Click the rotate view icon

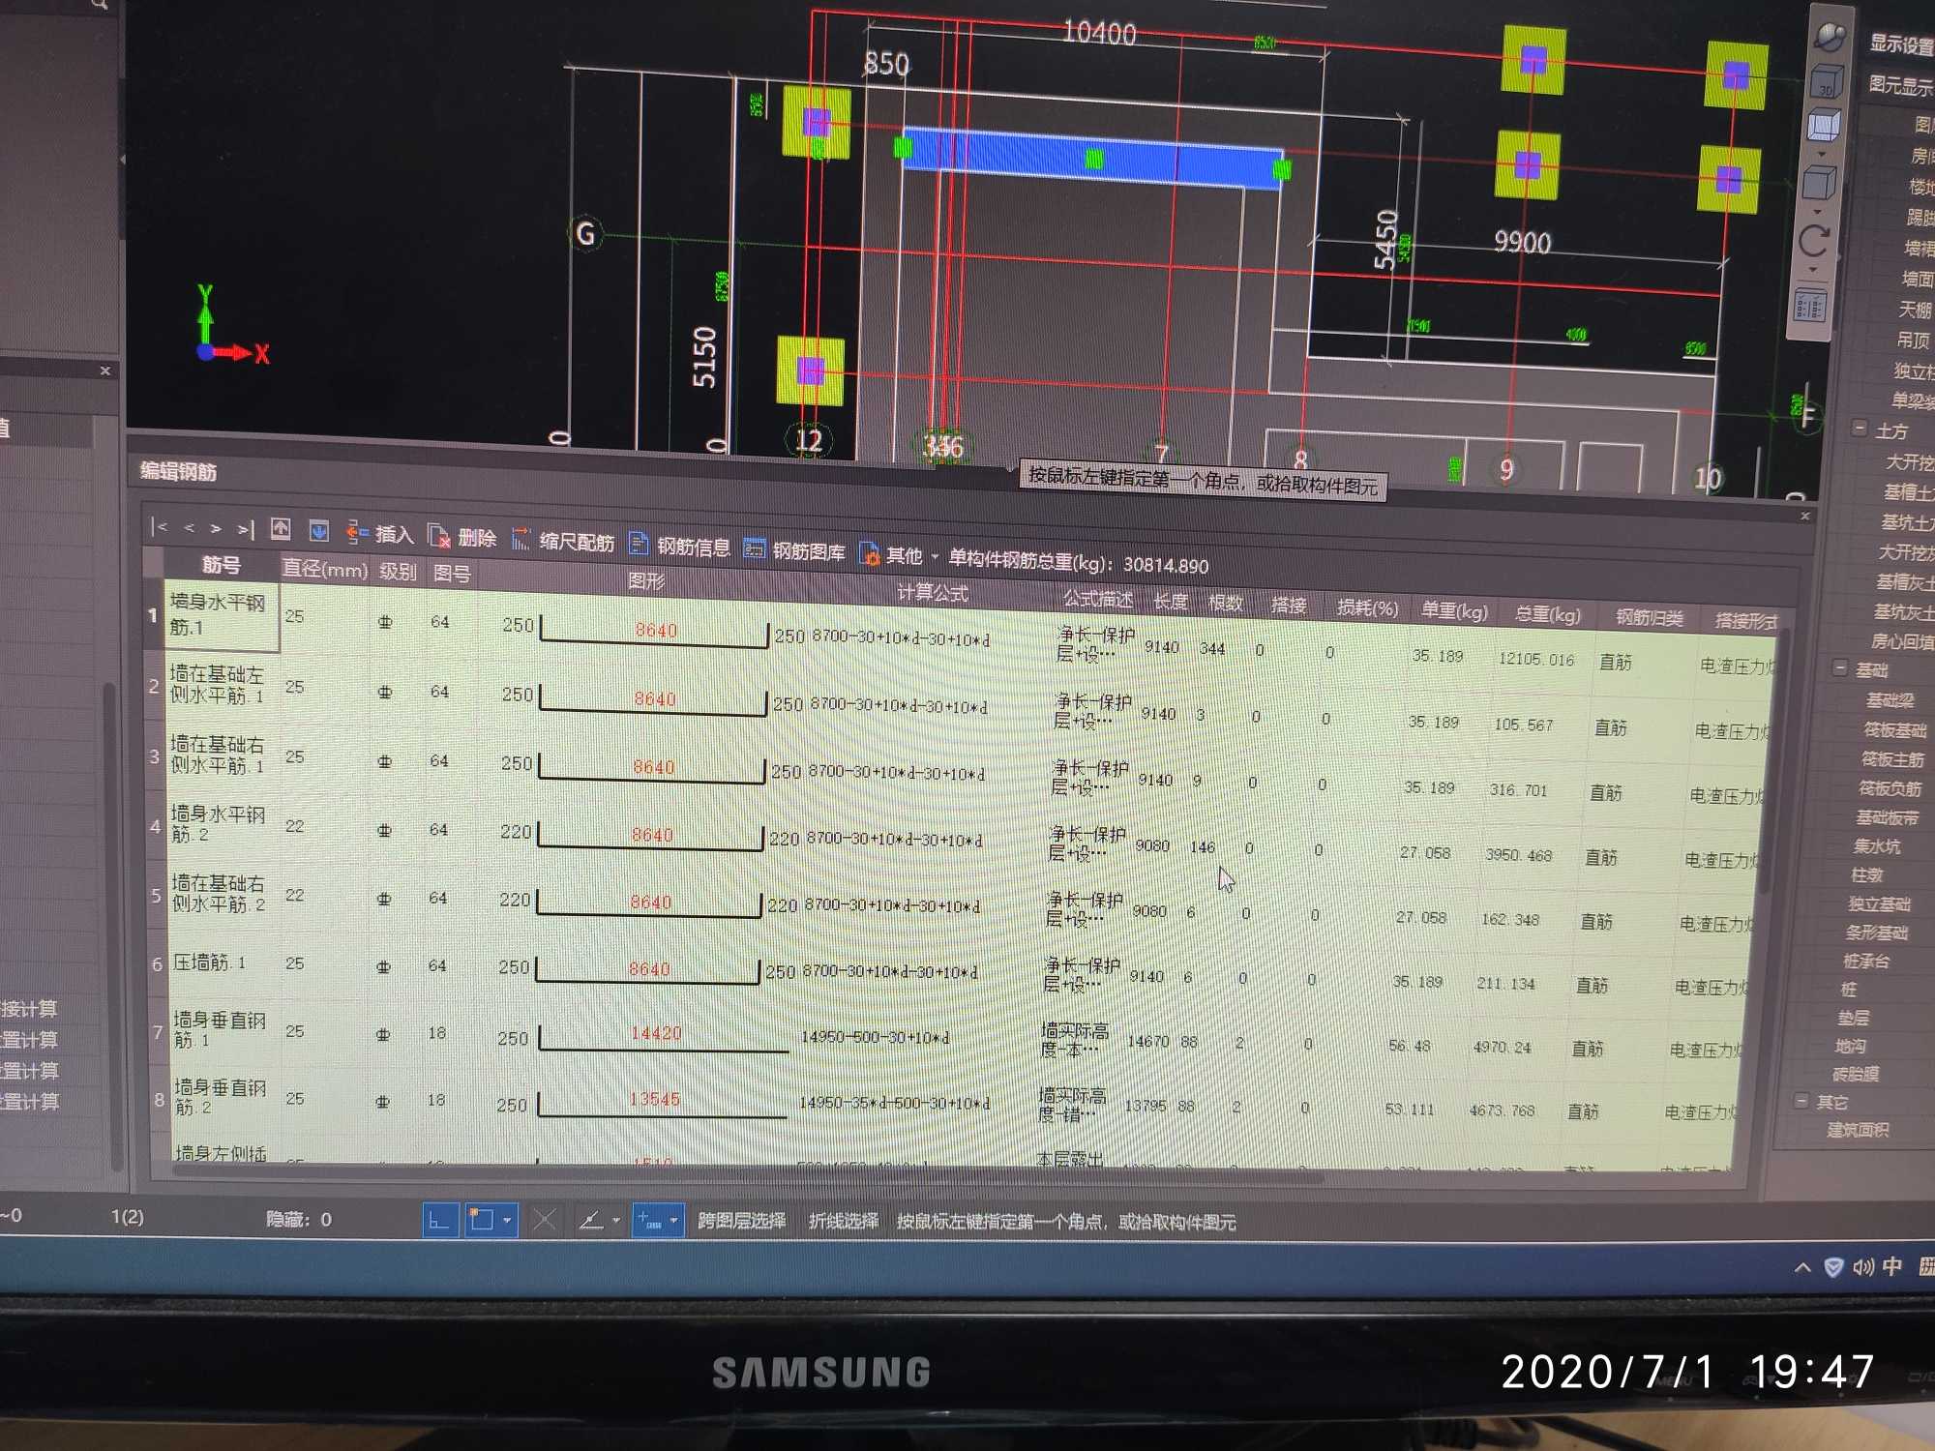pyautogui.click(x=1814, y=240)
